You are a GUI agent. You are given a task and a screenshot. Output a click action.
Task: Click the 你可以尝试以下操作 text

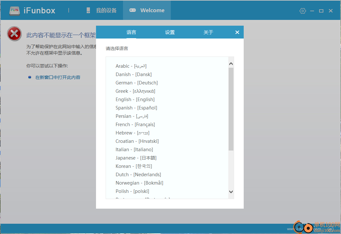(x=47, y=66)
